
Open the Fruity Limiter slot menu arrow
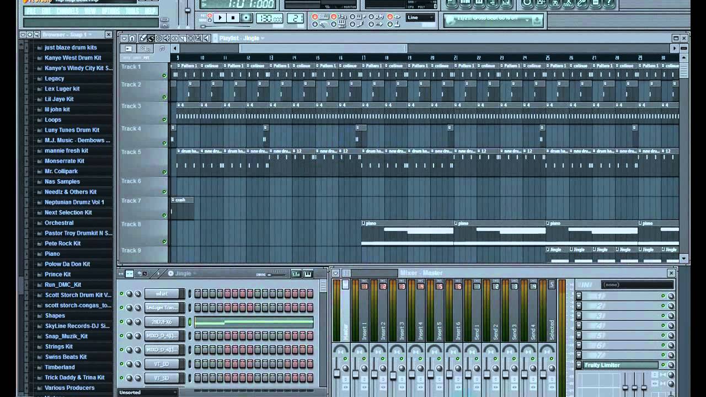click(x=579, y=365)
